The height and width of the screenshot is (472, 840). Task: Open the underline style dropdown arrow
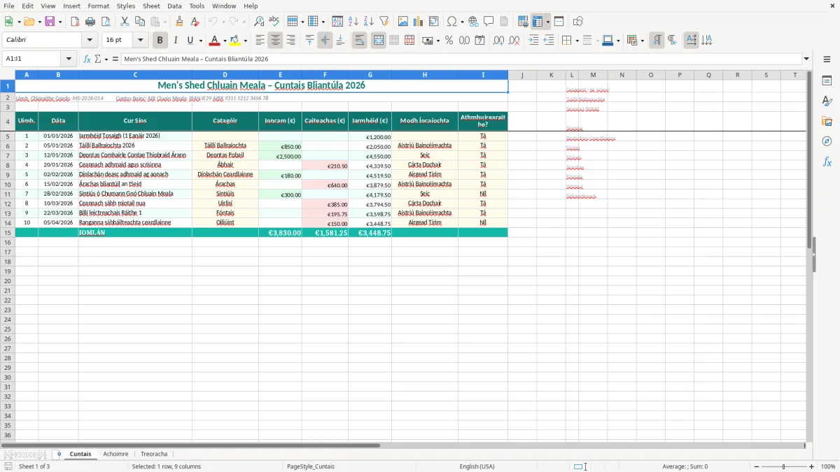200,41
